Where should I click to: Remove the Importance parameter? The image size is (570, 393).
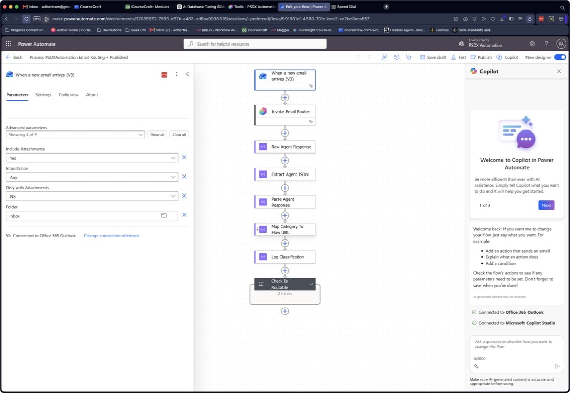(x=184, y=177)
